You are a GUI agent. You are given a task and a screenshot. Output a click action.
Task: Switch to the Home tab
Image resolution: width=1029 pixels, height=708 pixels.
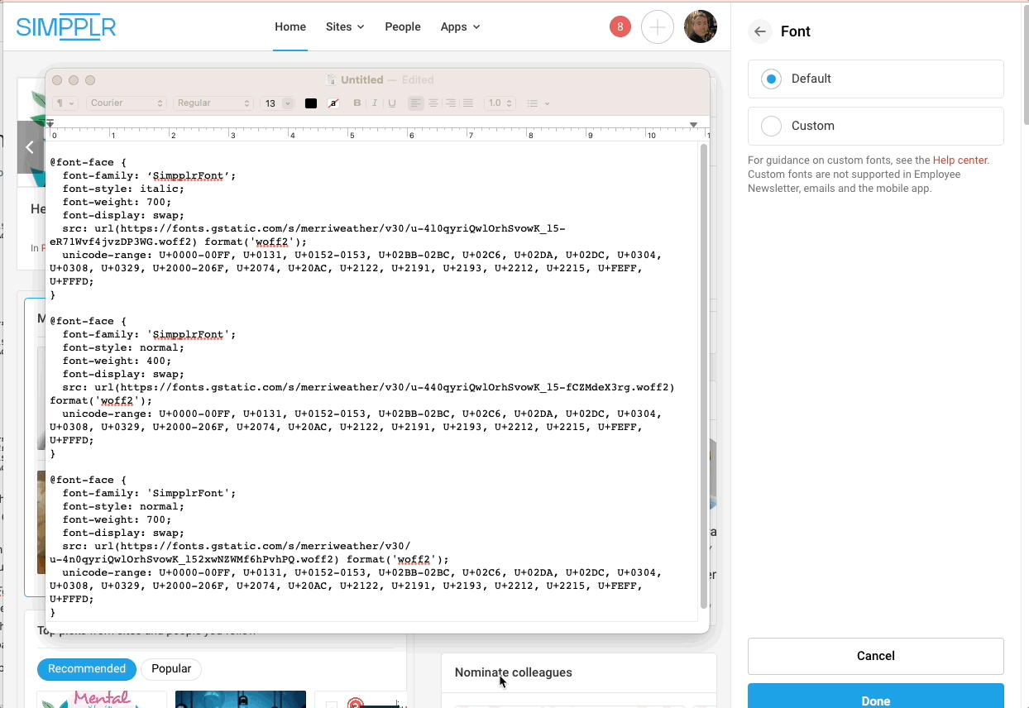[x=290, y=26]
